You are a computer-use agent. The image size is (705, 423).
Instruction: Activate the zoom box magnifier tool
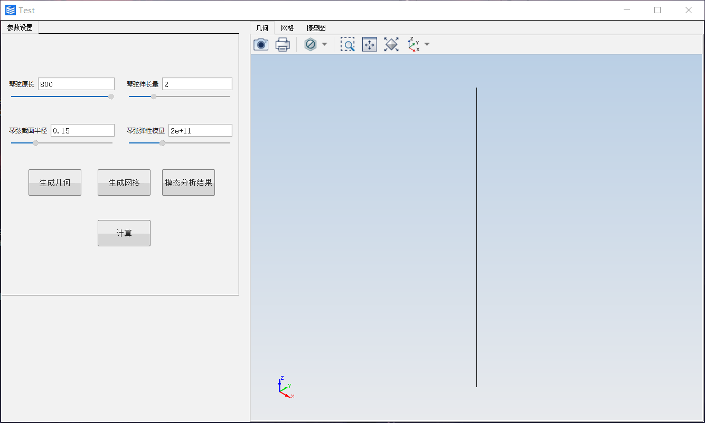[x=347, y=45]
